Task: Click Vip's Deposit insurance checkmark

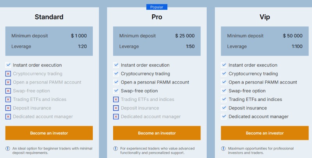Action: point(224,108)
